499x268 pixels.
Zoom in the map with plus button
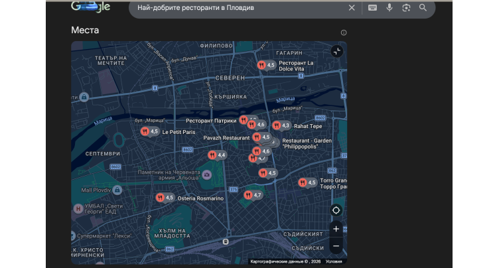tap(336, 229)
